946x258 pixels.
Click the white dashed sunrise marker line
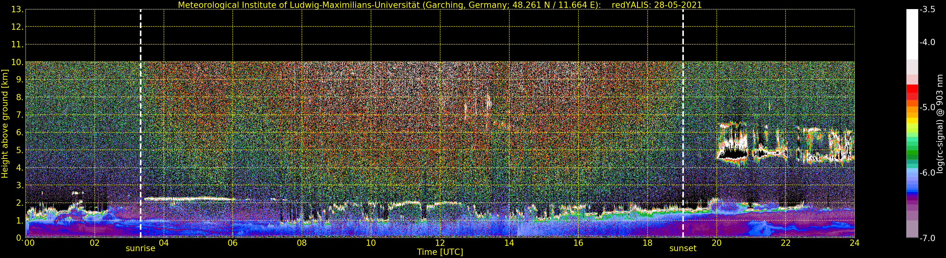(x=141, y=123)
